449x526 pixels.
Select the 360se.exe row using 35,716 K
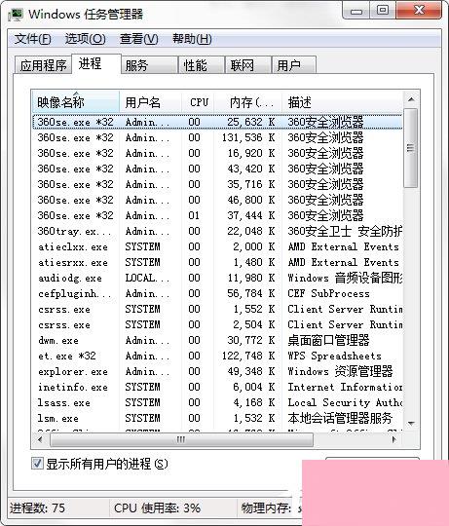pyautogui.click(x=217, y=184)
